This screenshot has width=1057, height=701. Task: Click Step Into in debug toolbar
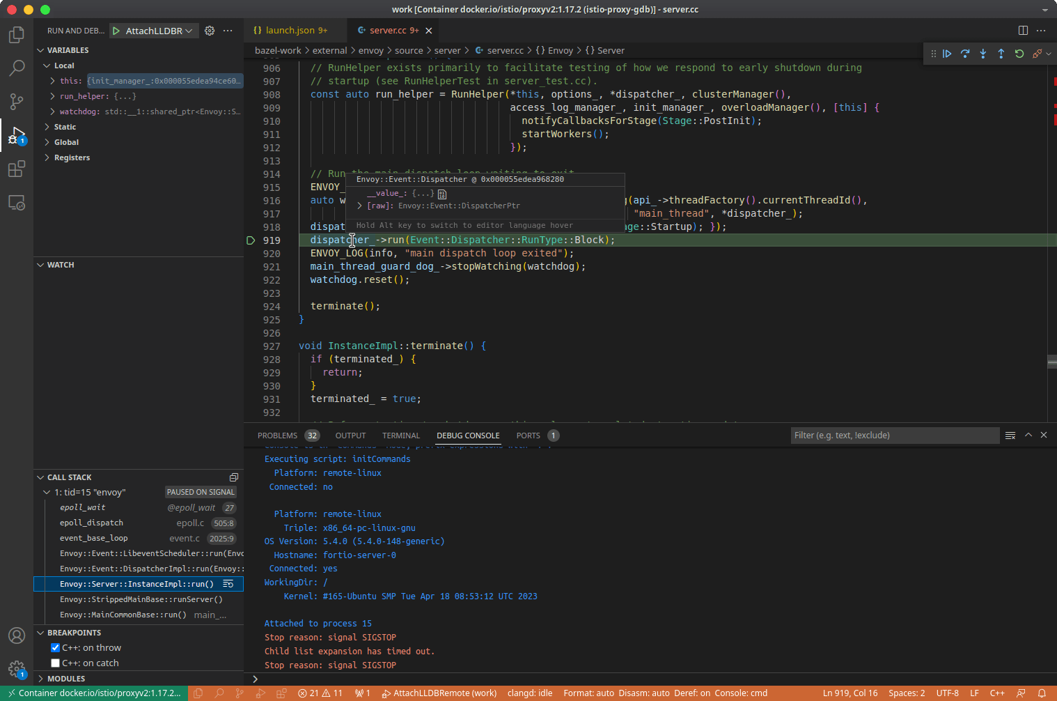click(x=983, y=54)
